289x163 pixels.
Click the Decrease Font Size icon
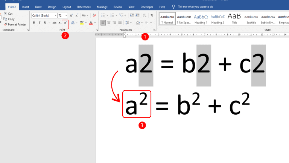pos(77,15)
